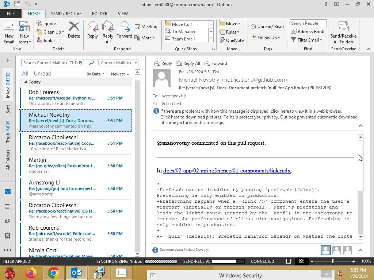
Task: Click the search magnifier icon
Action: pos(92,63)
